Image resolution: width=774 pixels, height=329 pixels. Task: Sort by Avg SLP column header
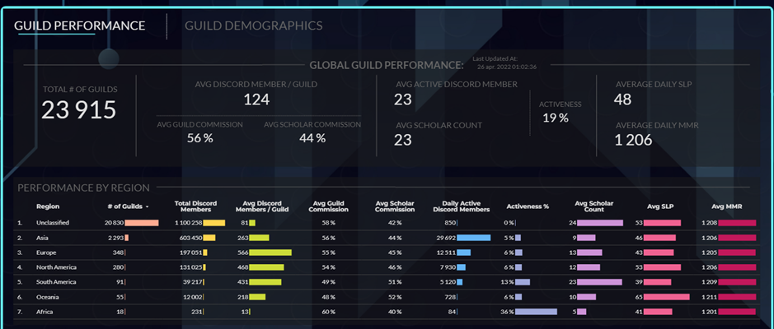point(660,206)
